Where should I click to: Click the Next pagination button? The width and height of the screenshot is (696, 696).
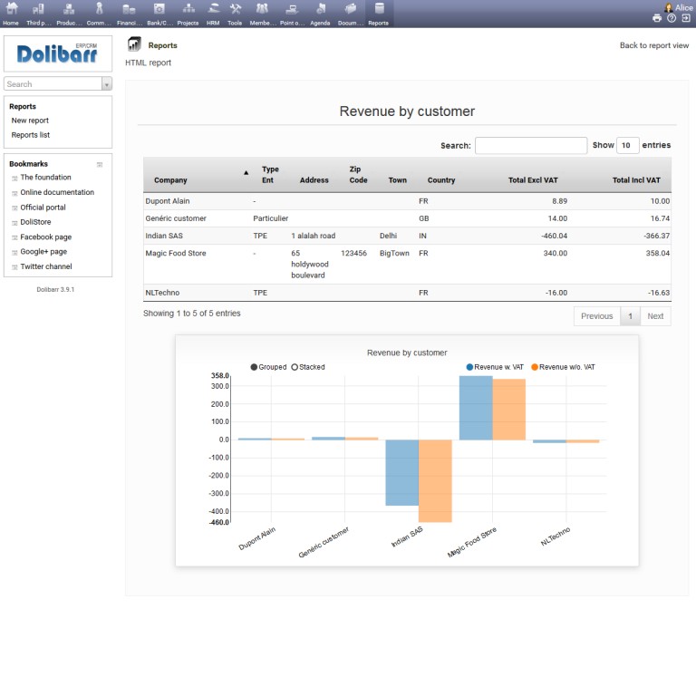pyautogui.click(x=655, y=316)
